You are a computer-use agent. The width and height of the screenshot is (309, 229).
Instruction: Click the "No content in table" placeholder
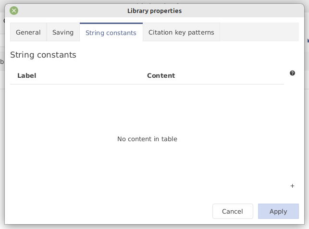(147, 139)
